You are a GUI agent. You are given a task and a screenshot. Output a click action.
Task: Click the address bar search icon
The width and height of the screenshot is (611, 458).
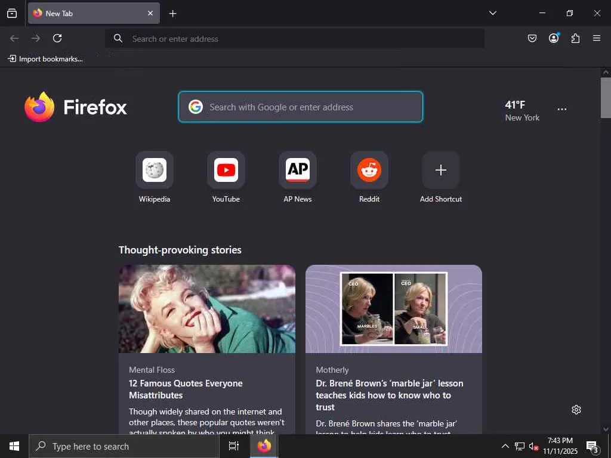tap(118, 38)
